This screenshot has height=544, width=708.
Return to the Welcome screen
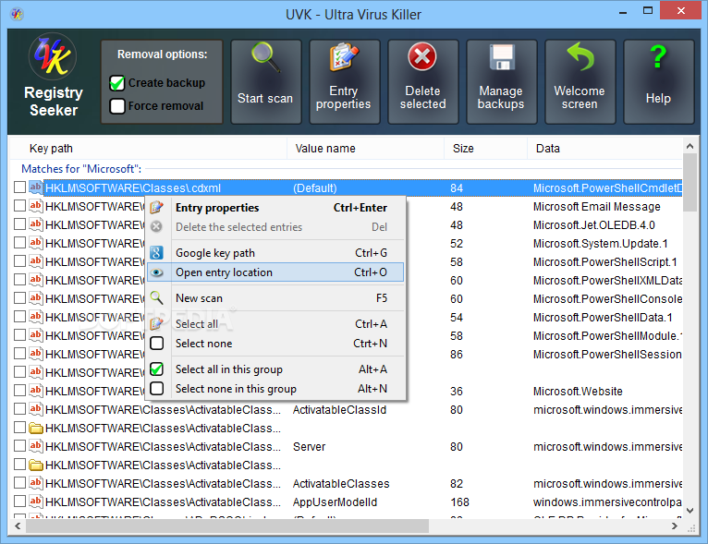click(x=580, y=81)
